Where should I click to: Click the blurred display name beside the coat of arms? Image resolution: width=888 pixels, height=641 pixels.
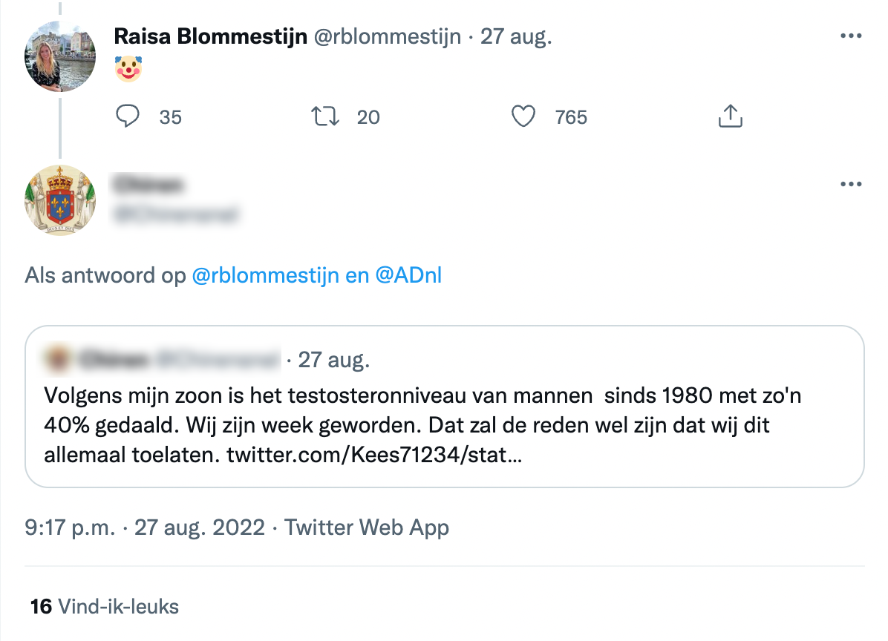(150, 184)
